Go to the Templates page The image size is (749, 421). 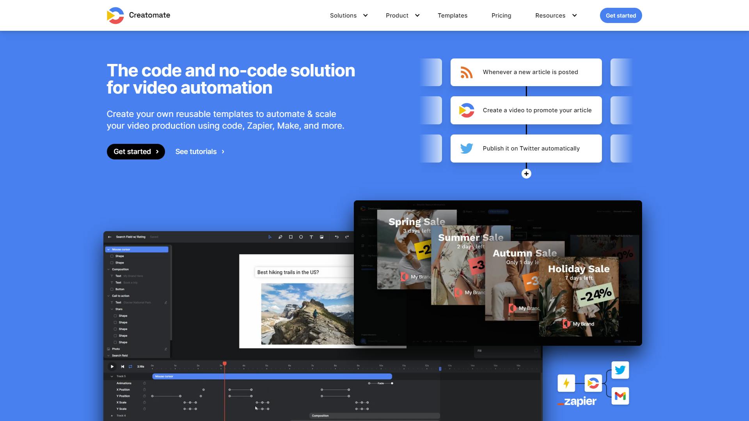point(452,16)
